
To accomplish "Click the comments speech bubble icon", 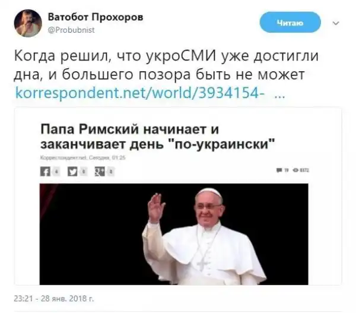I will pyautogui.click(x=279, y=170).
